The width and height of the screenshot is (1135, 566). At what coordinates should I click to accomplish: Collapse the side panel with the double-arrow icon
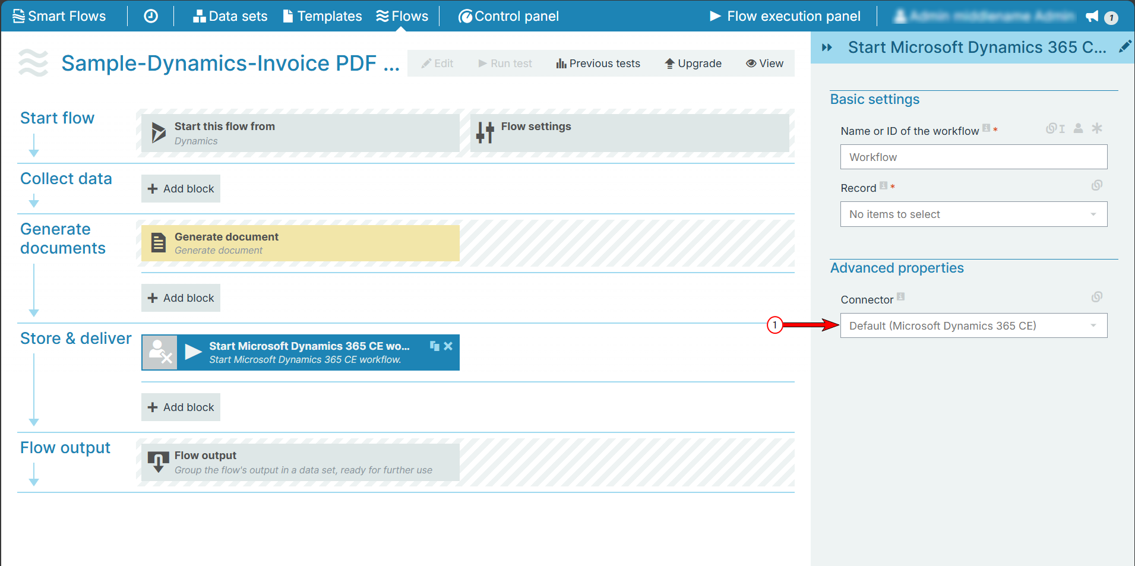(827, 48)
